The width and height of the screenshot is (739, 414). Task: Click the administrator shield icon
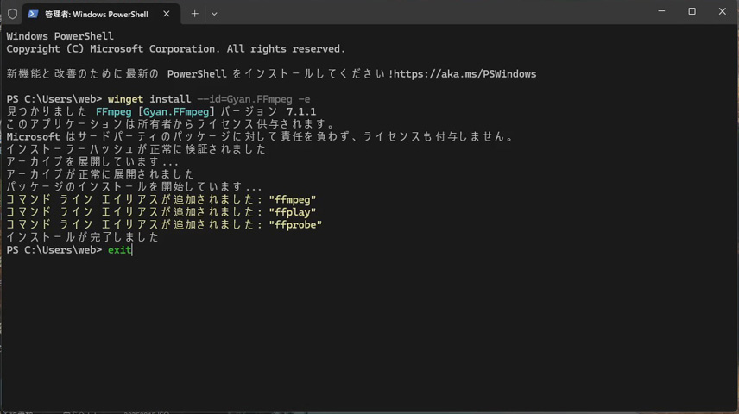click(x=12, y=14)
